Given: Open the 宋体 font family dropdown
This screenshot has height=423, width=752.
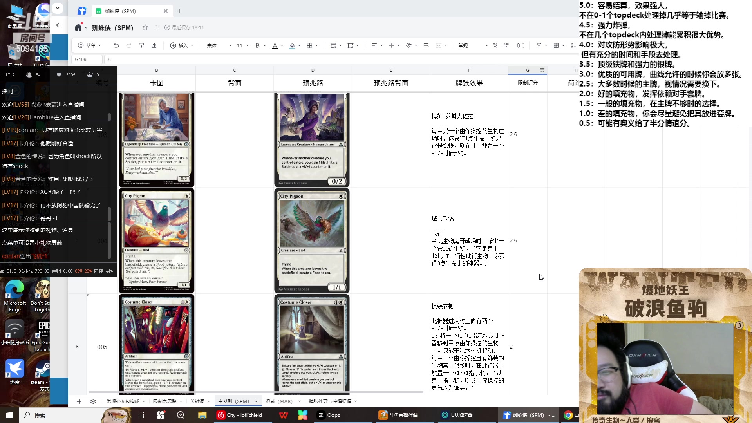Looking at the screenshot, I should 219,45.
